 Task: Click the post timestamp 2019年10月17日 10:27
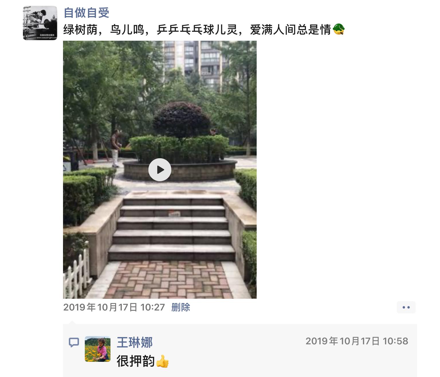coord(114,307)
